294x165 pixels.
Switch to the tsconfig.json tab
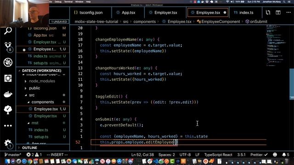tap(90, 12)
